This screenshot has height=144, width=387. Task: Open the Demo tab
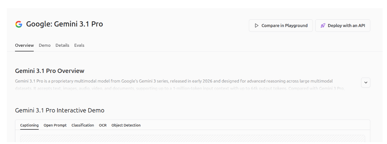(x=45, y=45)
